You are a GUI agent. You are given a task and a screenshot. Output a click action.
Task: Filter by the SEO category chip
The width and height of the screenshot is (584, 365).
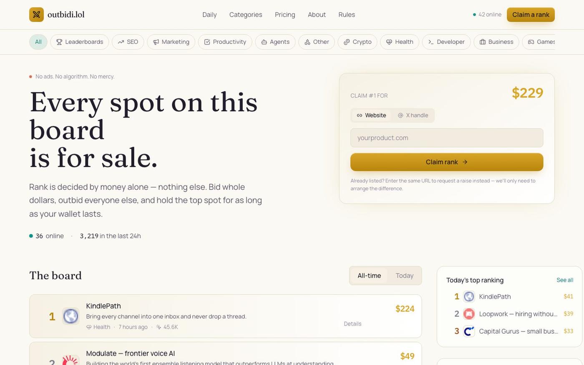(x=128, y=42)
